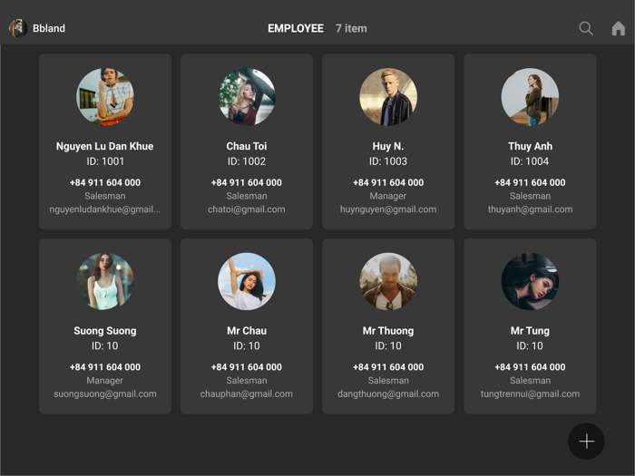Click suongsuong@gmail.com email
Image resolution: width=635 pixels, height=476 pixels.
[x=105, y=393]
